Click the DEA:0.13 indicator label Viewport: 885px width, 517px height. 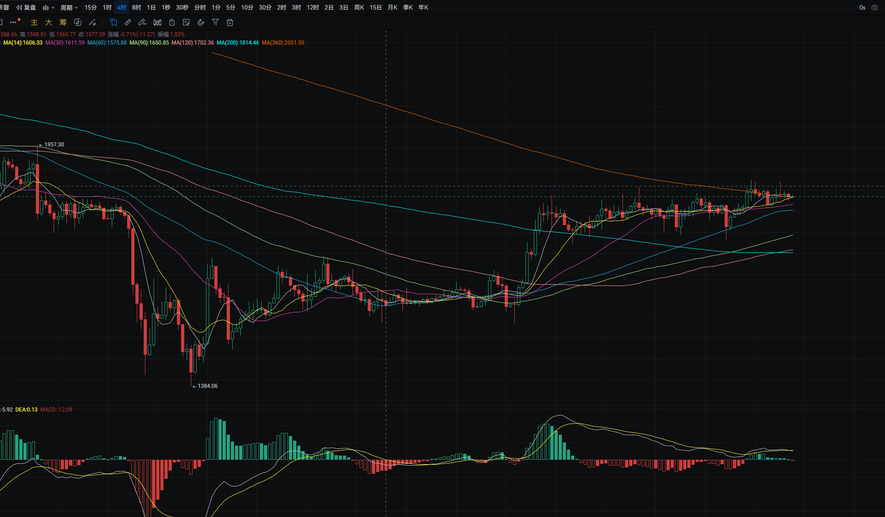coord(26,410)
